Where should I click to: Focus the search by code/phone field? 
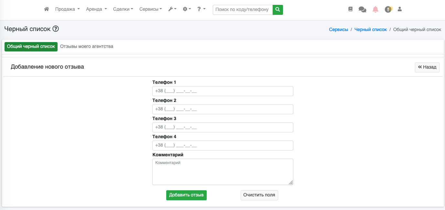point(243,10)
